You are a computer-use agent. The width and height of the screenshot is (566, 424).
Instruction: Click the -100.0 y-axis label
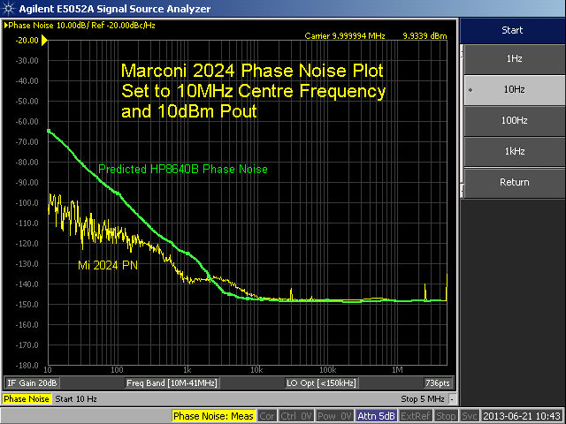pyautogui.click(x=27, y=203)
